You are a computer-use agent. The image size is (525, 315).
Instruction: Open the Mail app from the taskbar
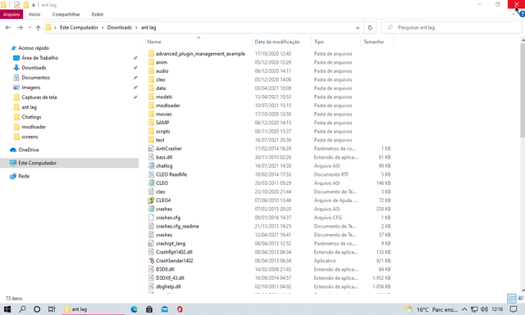point(165,309)
